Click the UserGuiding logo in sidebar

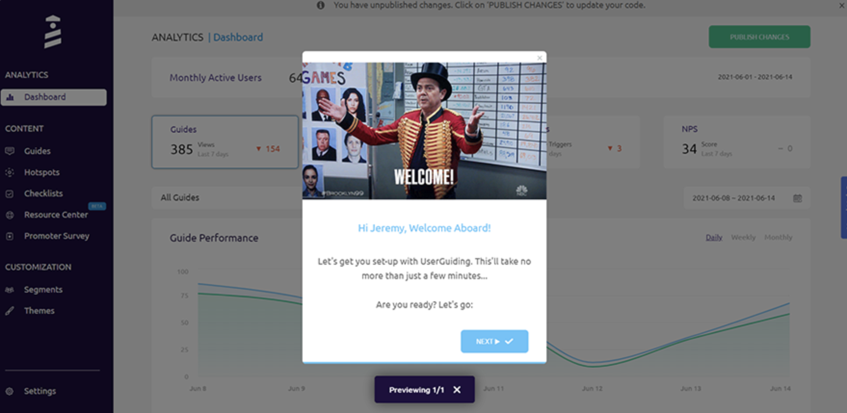tap(53, 32)
